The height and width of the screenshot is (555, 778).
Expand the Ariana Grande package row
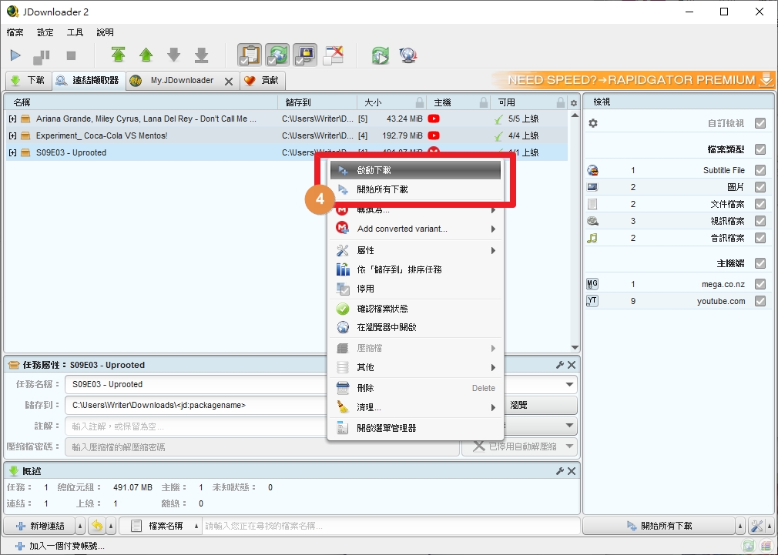[13, 119]
